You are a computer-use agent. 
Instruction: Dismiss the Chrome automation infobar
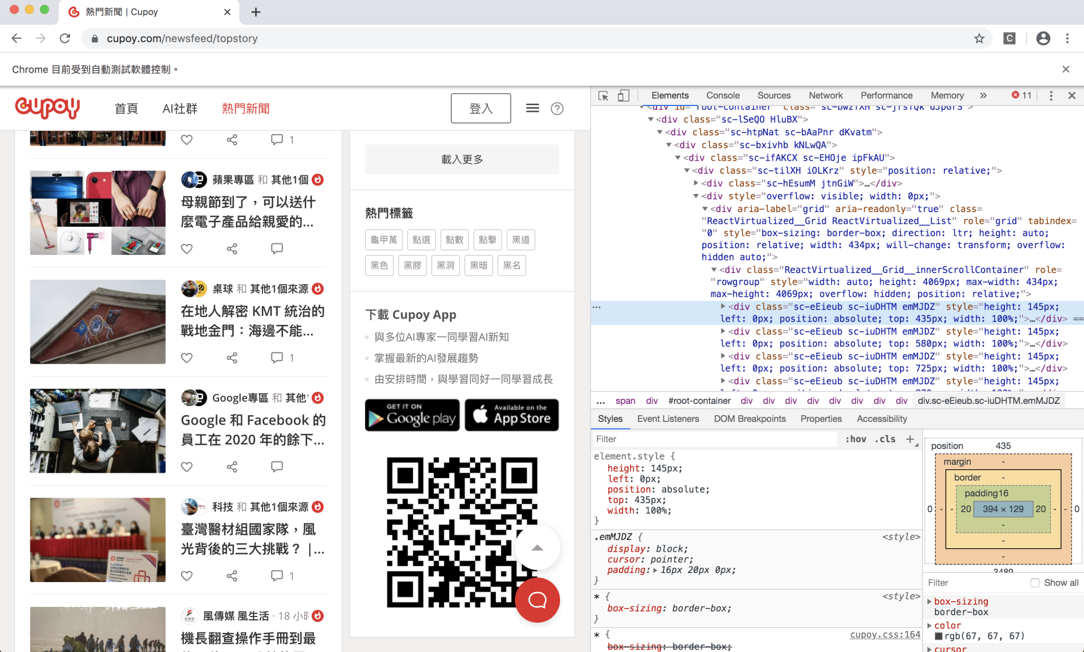pyautogui.click(x=1065, y=69)
